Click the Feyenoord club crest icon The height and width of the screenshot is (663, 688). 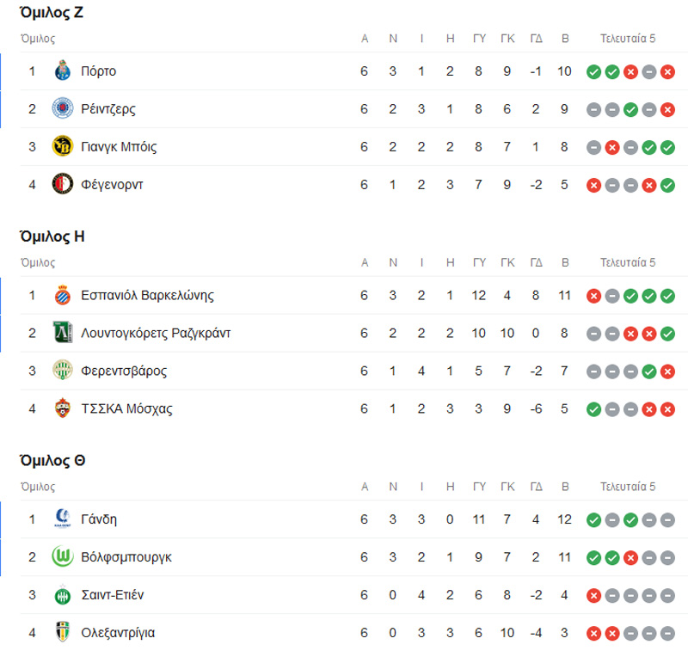(x=62, y=184)
